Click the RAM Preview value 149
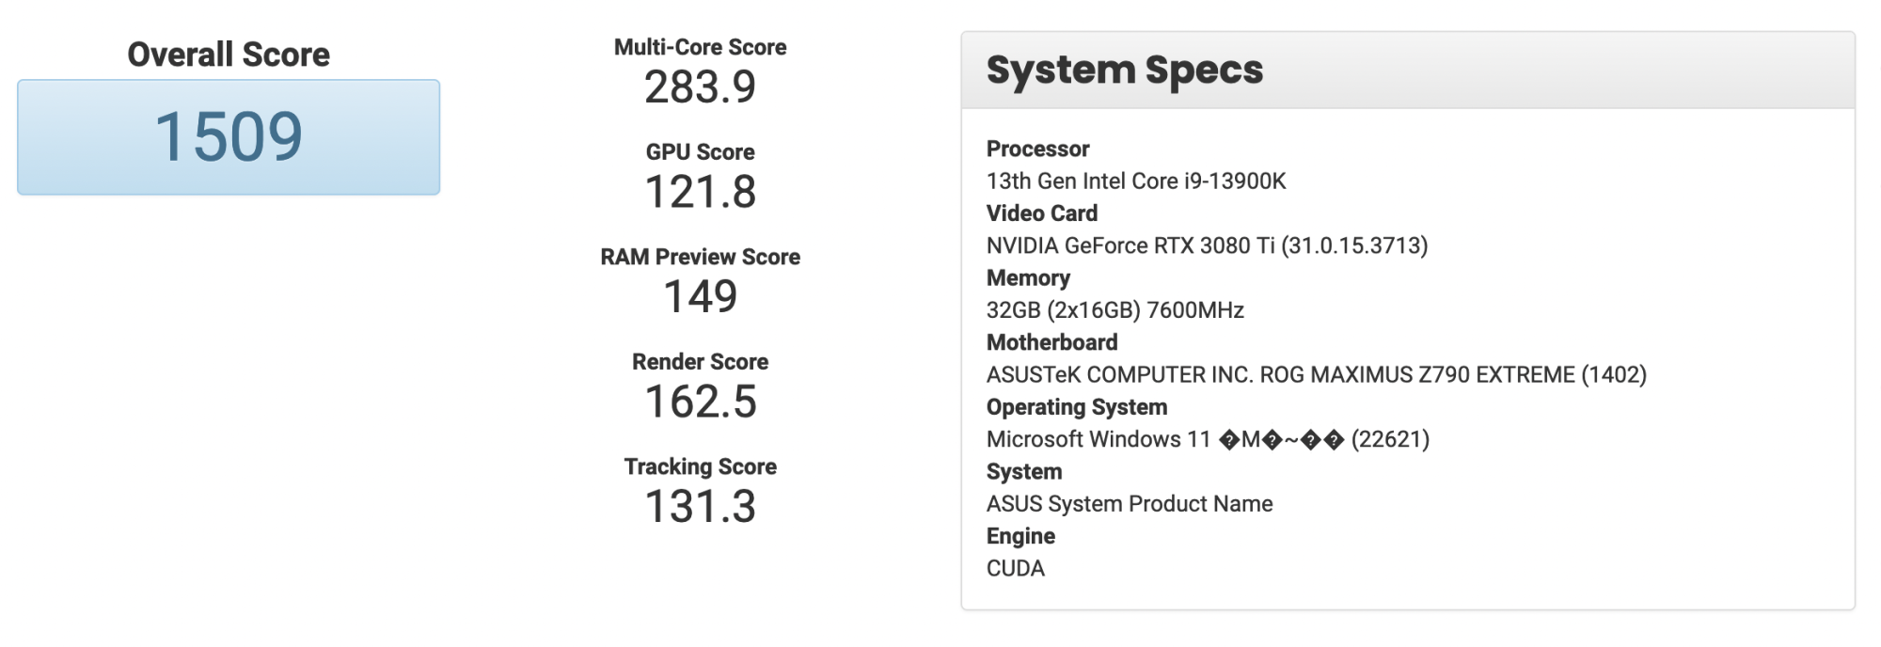Viewport: 1881px width, 647px height. click(x=700, y=297)
